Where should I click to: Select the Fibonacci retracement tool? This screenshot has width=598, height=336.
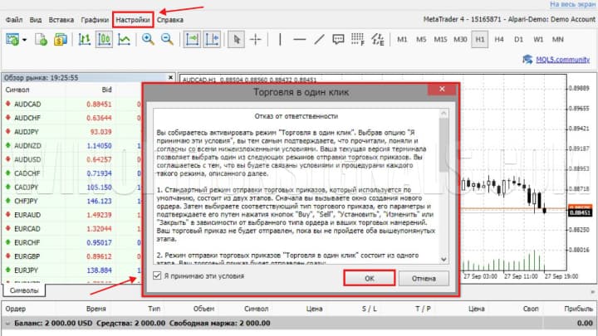point(358,39)
